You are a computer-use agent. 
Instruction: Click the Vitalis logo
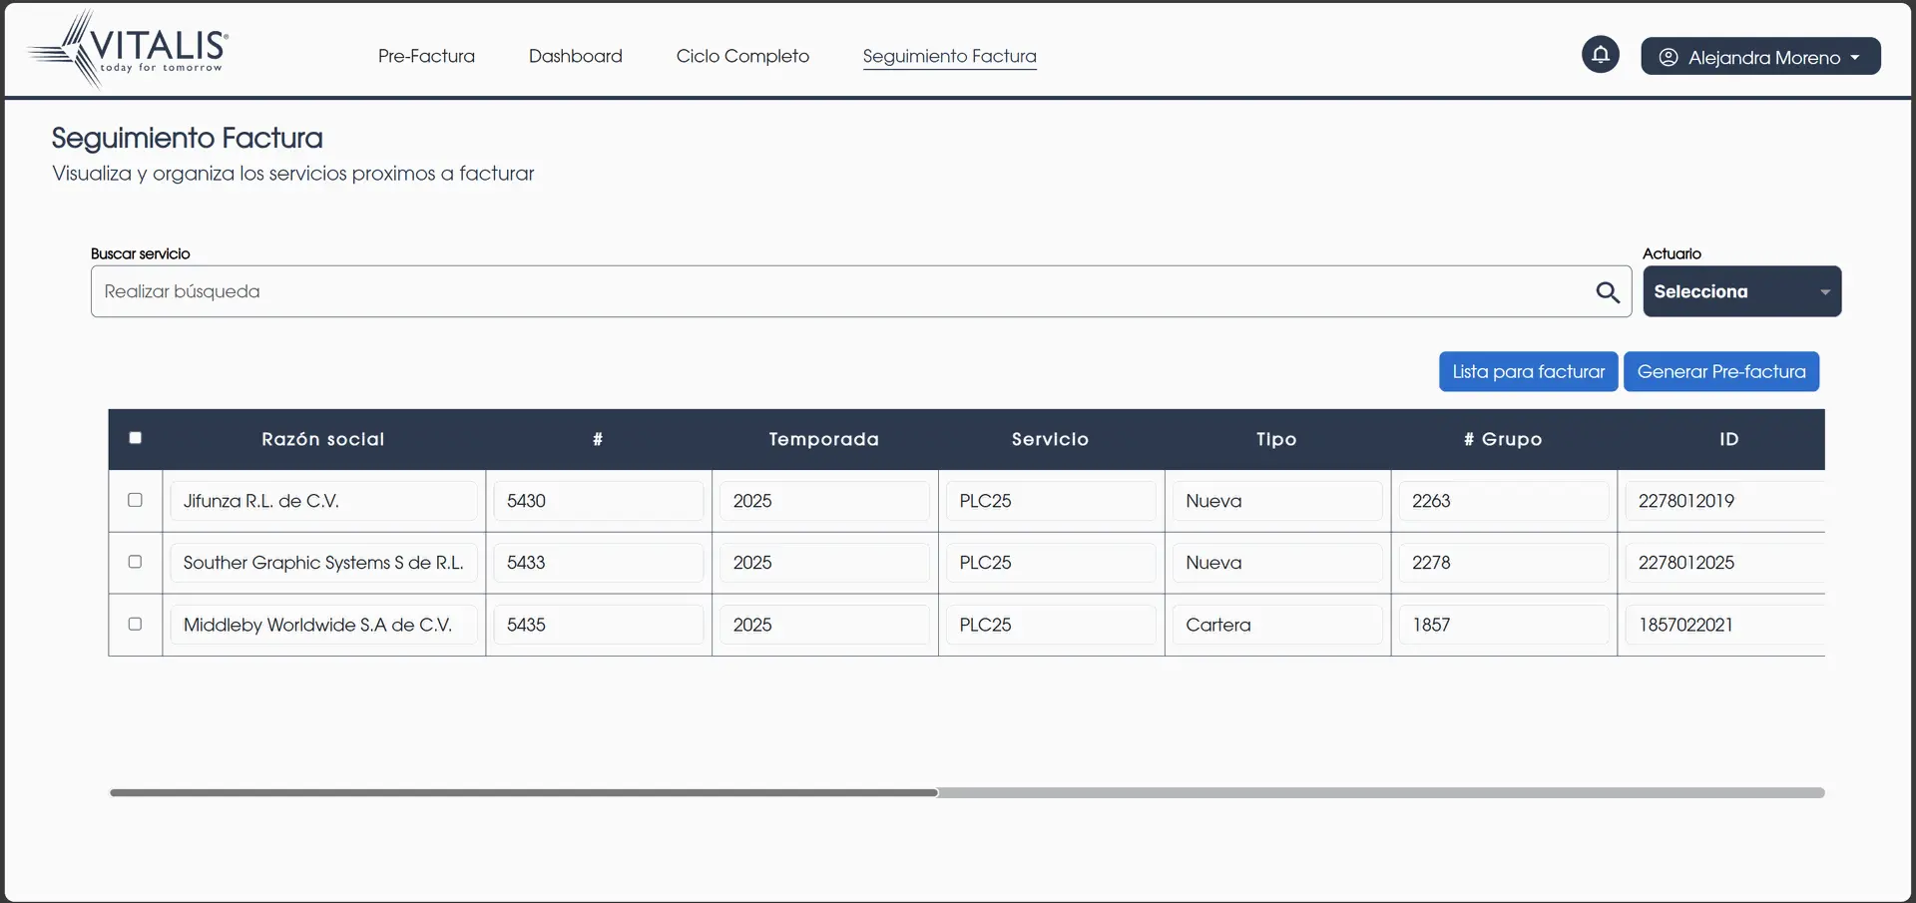coord(130,50)
